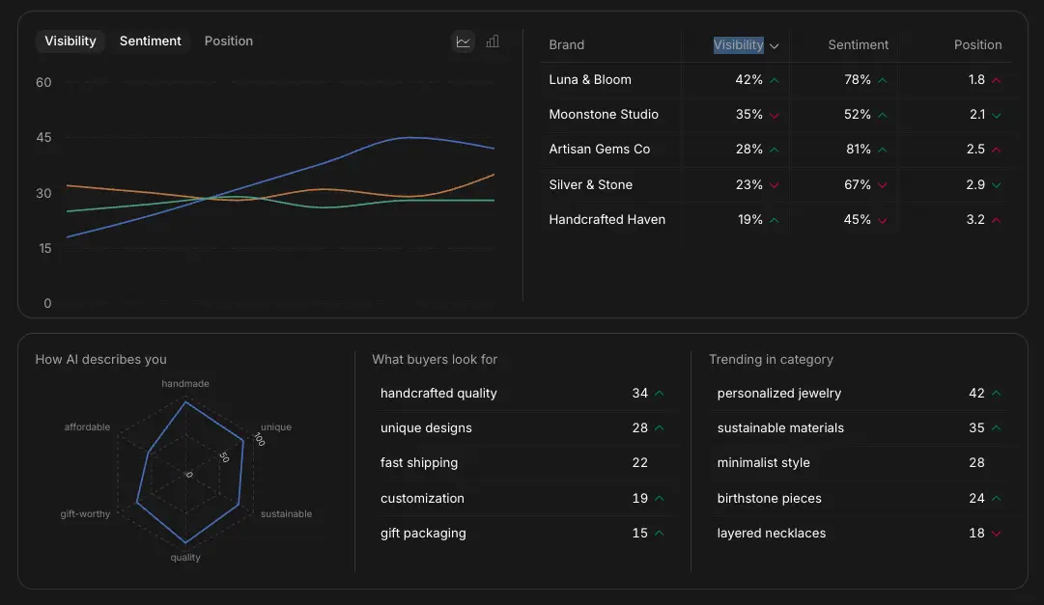1044x605 pixels.
Task: Select sustainable materials trending item
Action: click(780, 428)
